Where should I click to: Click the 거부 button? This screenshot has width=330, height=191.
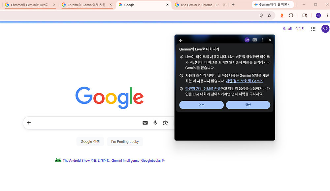point(201,105)
